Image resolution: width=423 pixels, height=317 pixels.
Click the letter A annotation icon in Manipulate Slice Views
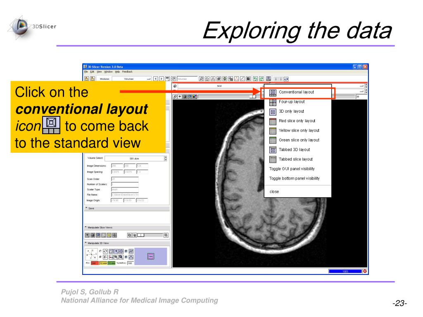tap(104, 235)
